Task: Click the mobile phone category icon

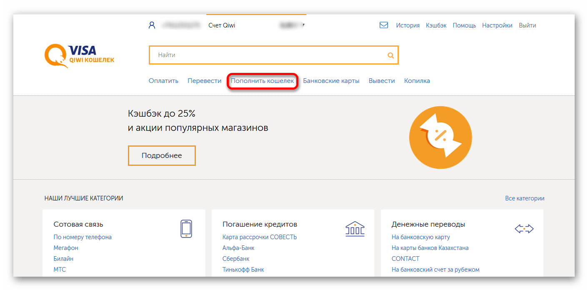Action: coord(186,229)
